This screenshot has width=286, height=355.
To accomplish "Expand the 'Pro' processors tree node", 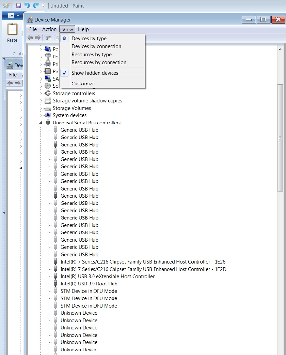I will pyautogui.click(x=41, y=71).
